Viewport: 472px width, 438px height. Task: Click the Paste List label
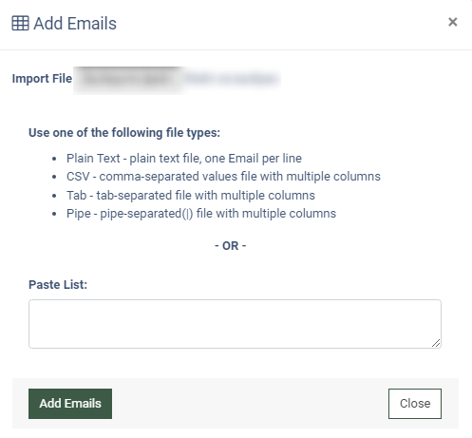tap(58, 284)
